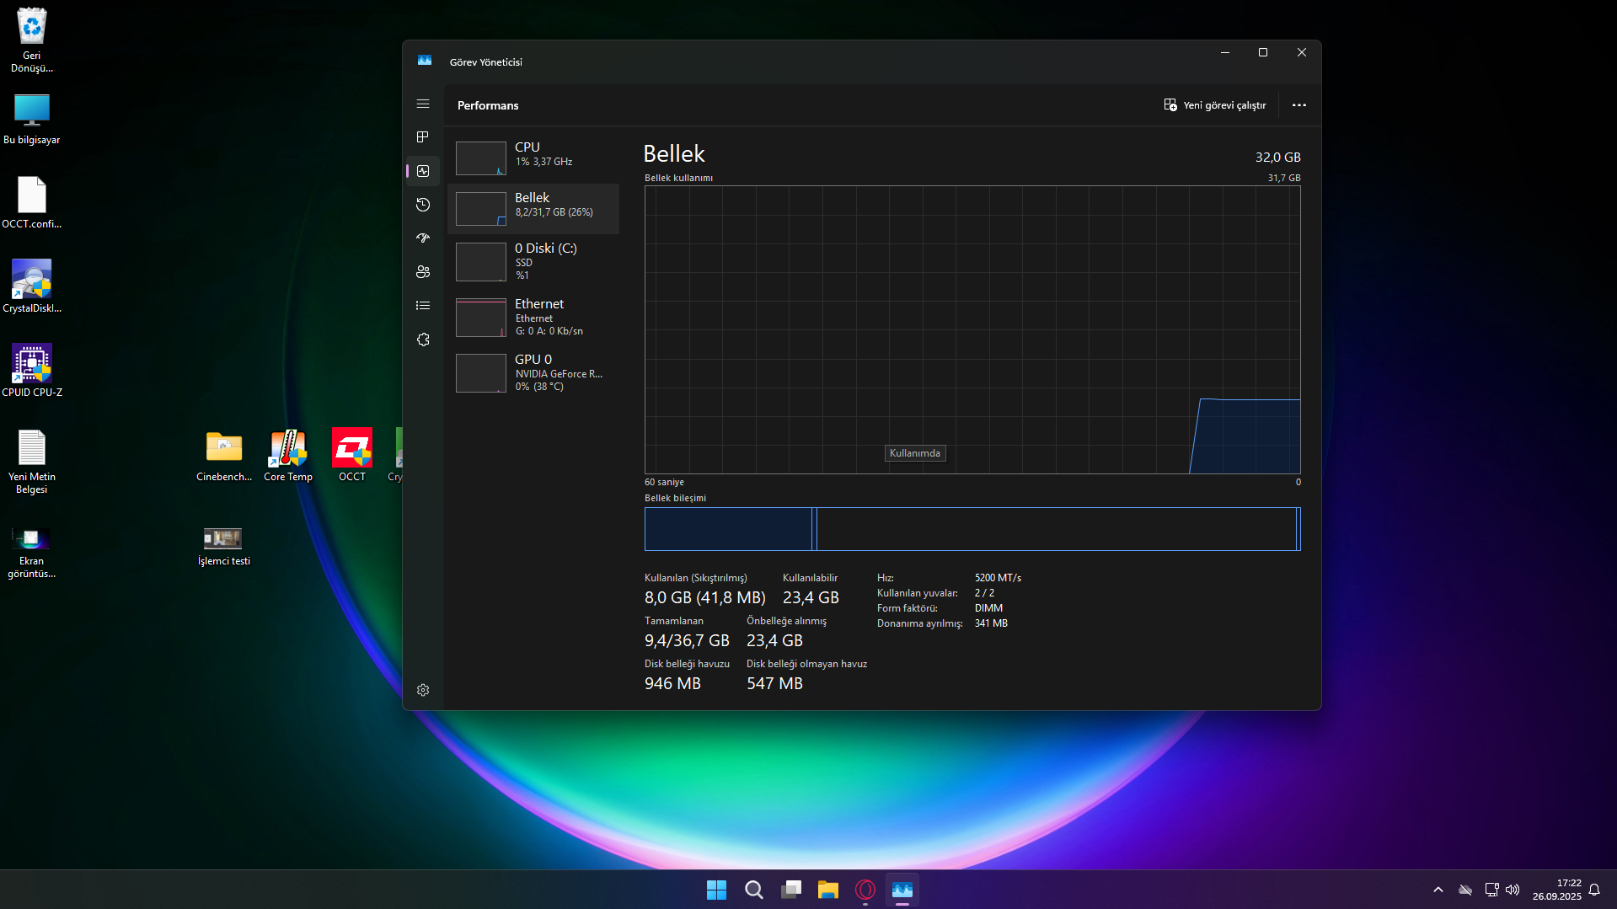Viewport: 1617px width, 909px height.
Task: Click the 547 MB non-paged pool value
Action: pyautogui.click(x=774, y=683)
